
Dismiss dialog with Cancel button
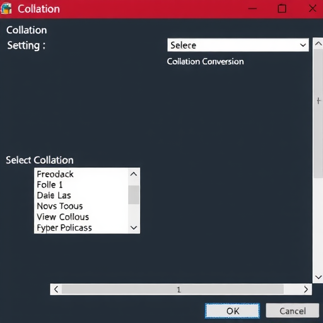pos(293,311)
